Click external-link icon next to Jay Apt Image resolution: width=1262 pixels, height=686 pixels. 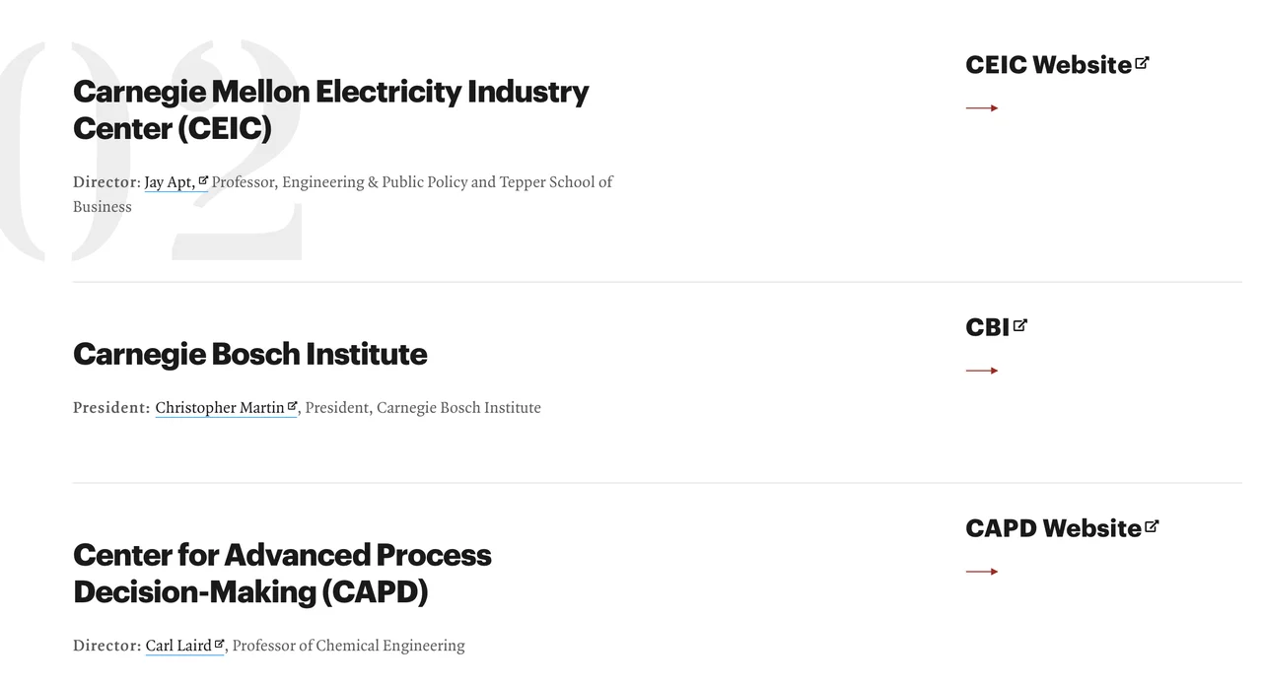tap(203, 180)
